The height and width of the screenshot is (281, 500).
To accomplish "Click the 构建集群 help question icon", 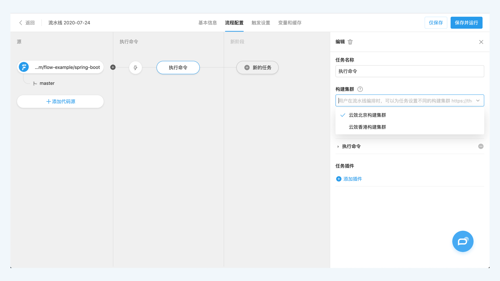I will pyautogui.click(x=360, y=89).
